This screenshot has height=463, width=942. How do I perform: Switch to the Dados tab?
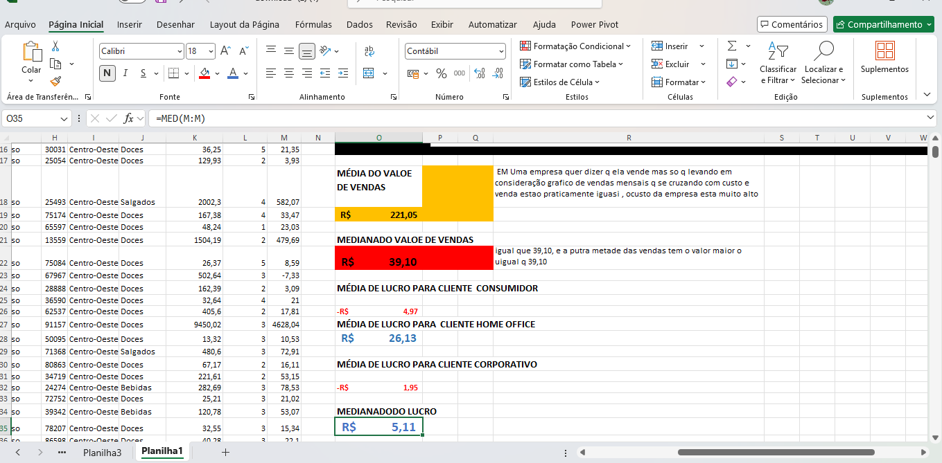(360, 24)
